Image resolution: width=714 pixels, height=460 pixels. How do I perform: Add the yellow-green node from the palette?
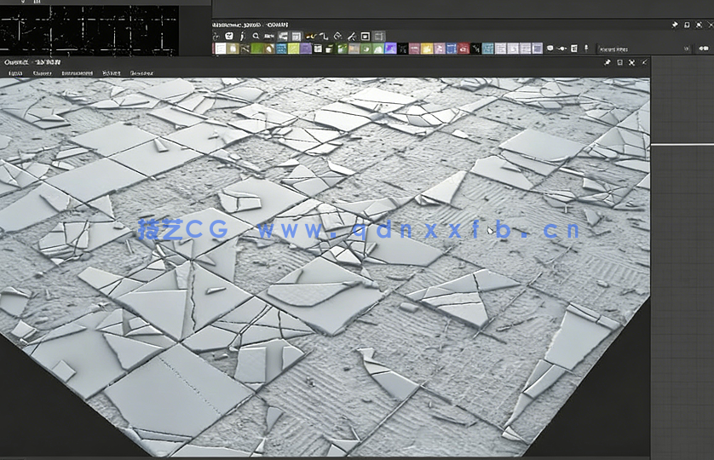pyautogui.click(x=293, y=49)
